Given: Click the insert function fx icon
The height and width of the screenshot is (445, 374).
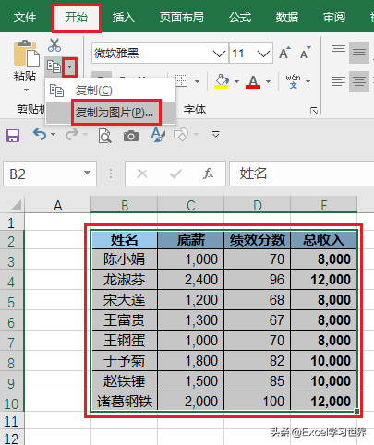Looking at the screenshot, I should 209,174.
